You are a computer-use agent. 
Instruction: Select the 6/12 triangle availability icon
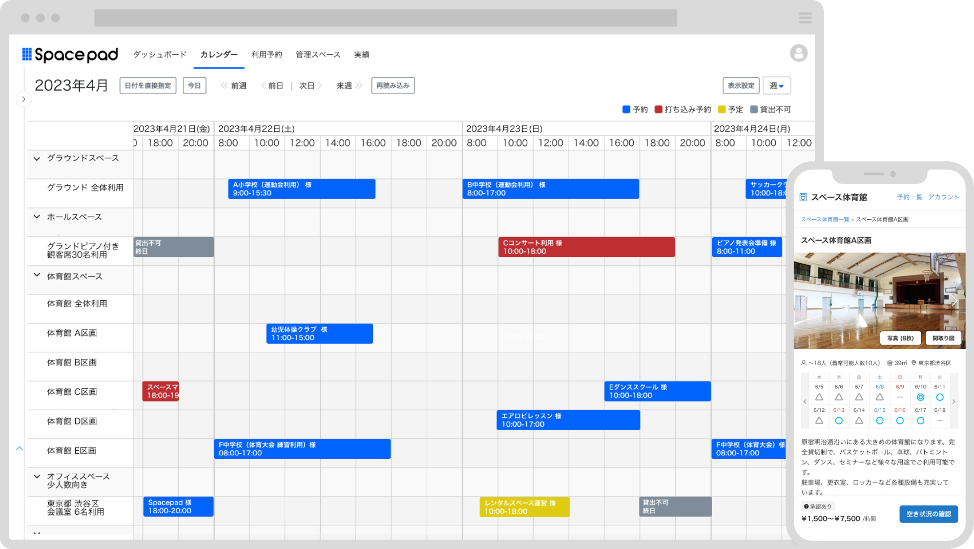point(819,420)
